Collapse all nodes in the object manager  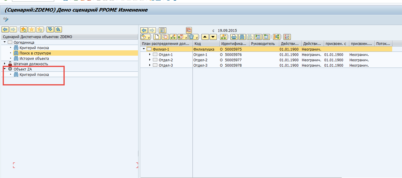click(x=58, y=29)
